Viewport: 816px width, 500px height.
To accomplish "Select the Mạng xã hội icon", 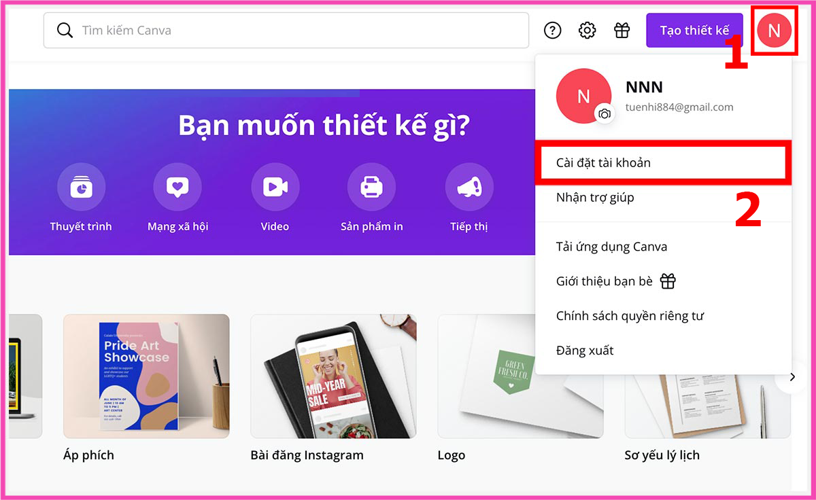I will click(177, 186).
